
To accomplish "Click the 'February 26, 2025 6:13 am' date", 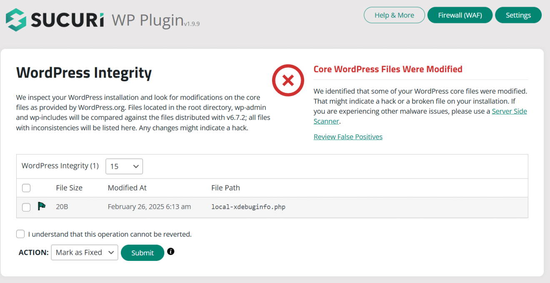I will 149,206.
